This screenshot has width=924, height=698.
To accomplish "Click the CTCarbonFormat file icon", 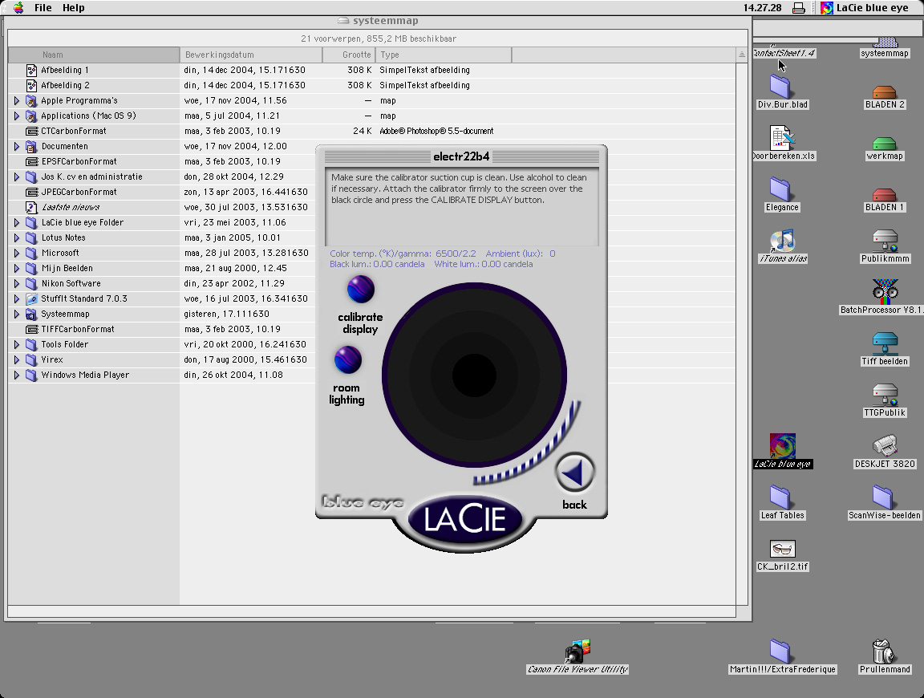I will click(32, 131).
